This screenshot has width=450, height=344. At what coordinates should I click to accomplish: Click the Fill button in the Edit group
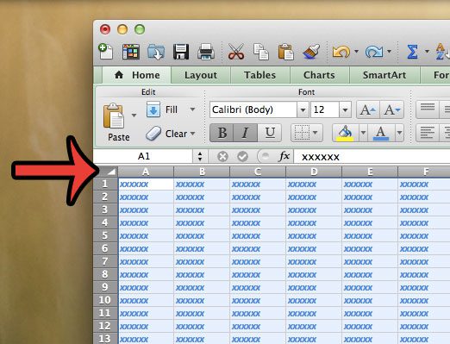pos(162,109)
